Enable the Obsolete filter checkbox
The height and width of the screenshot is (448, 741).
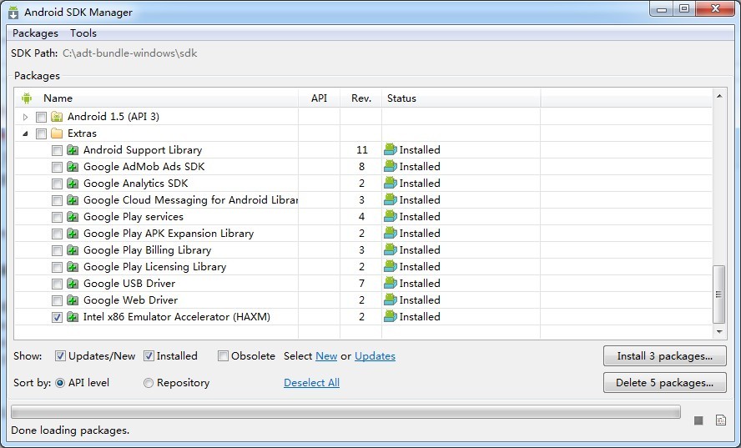tap(223, 356)
